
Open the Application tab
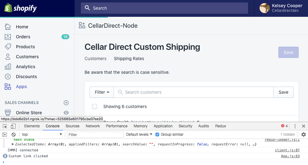tap(163, 126)
